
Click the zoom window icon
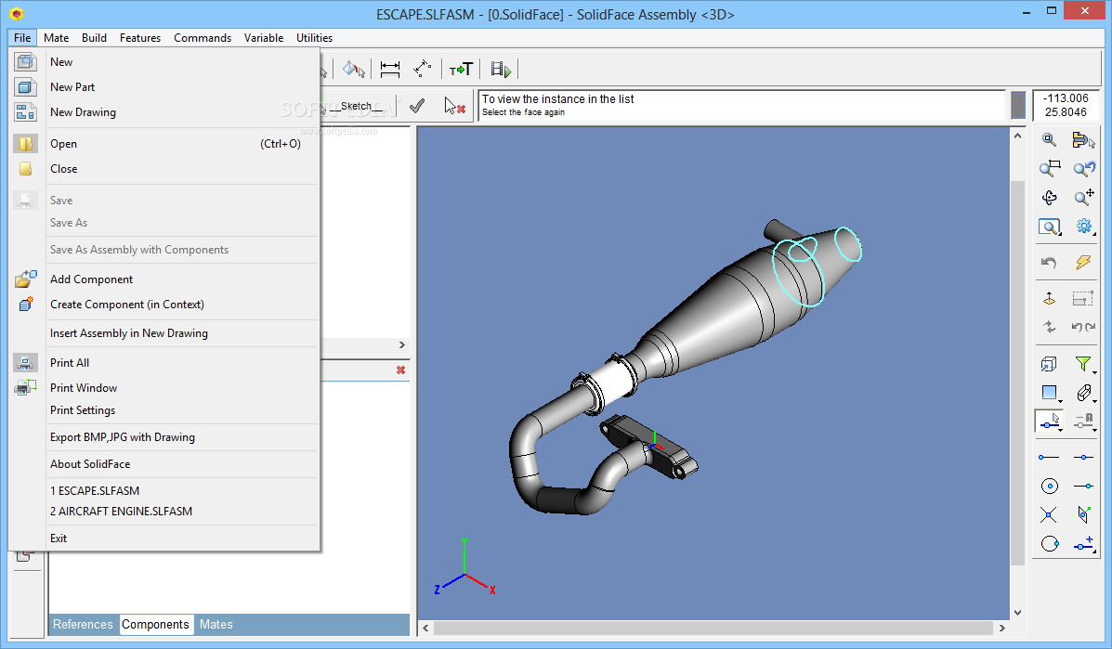1050,169
